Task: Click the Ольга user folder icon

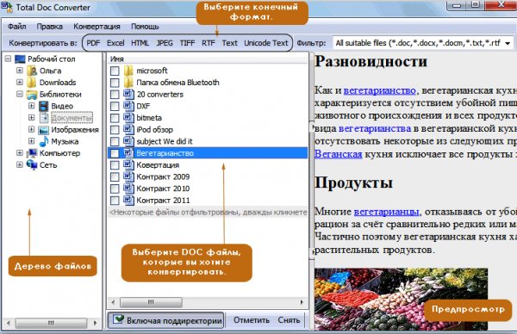Action: [x=32, y=71]
